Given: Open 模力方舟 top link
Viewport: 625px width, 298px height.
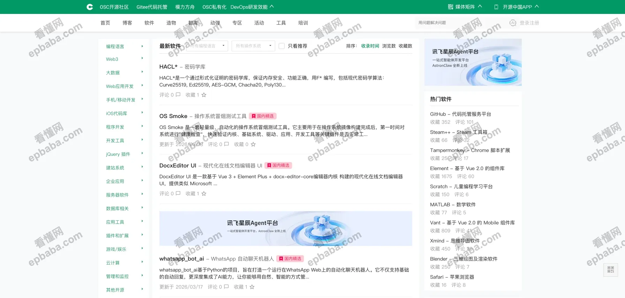Looking at the screenshot, I should [185, 7].
